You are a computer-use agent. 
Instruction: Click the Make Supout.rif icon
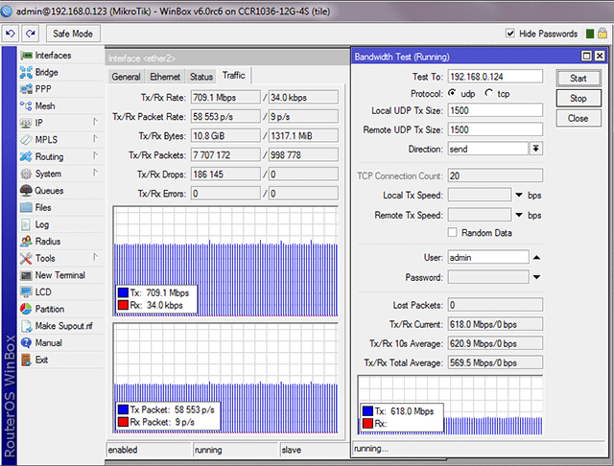26,326
